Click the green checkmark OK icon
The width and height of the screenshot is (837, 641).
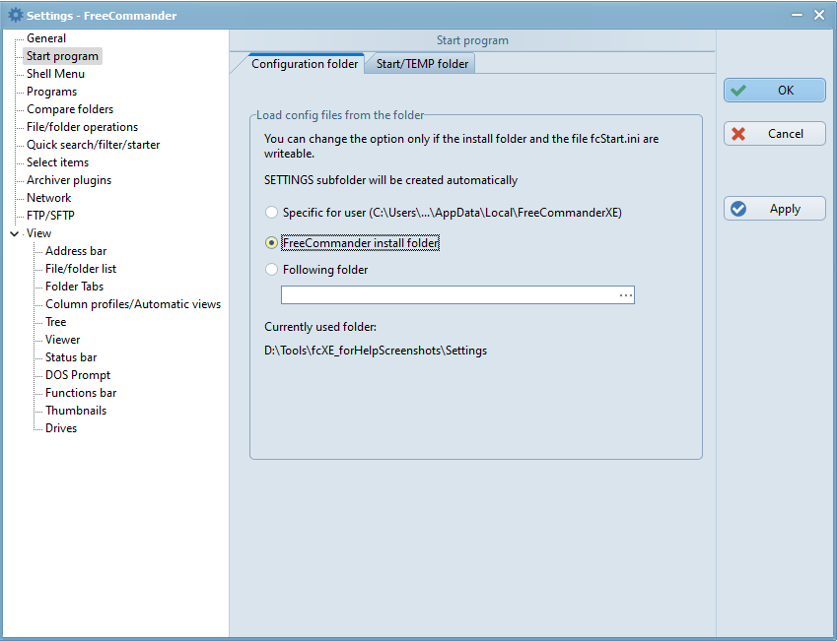pos(738,91)
